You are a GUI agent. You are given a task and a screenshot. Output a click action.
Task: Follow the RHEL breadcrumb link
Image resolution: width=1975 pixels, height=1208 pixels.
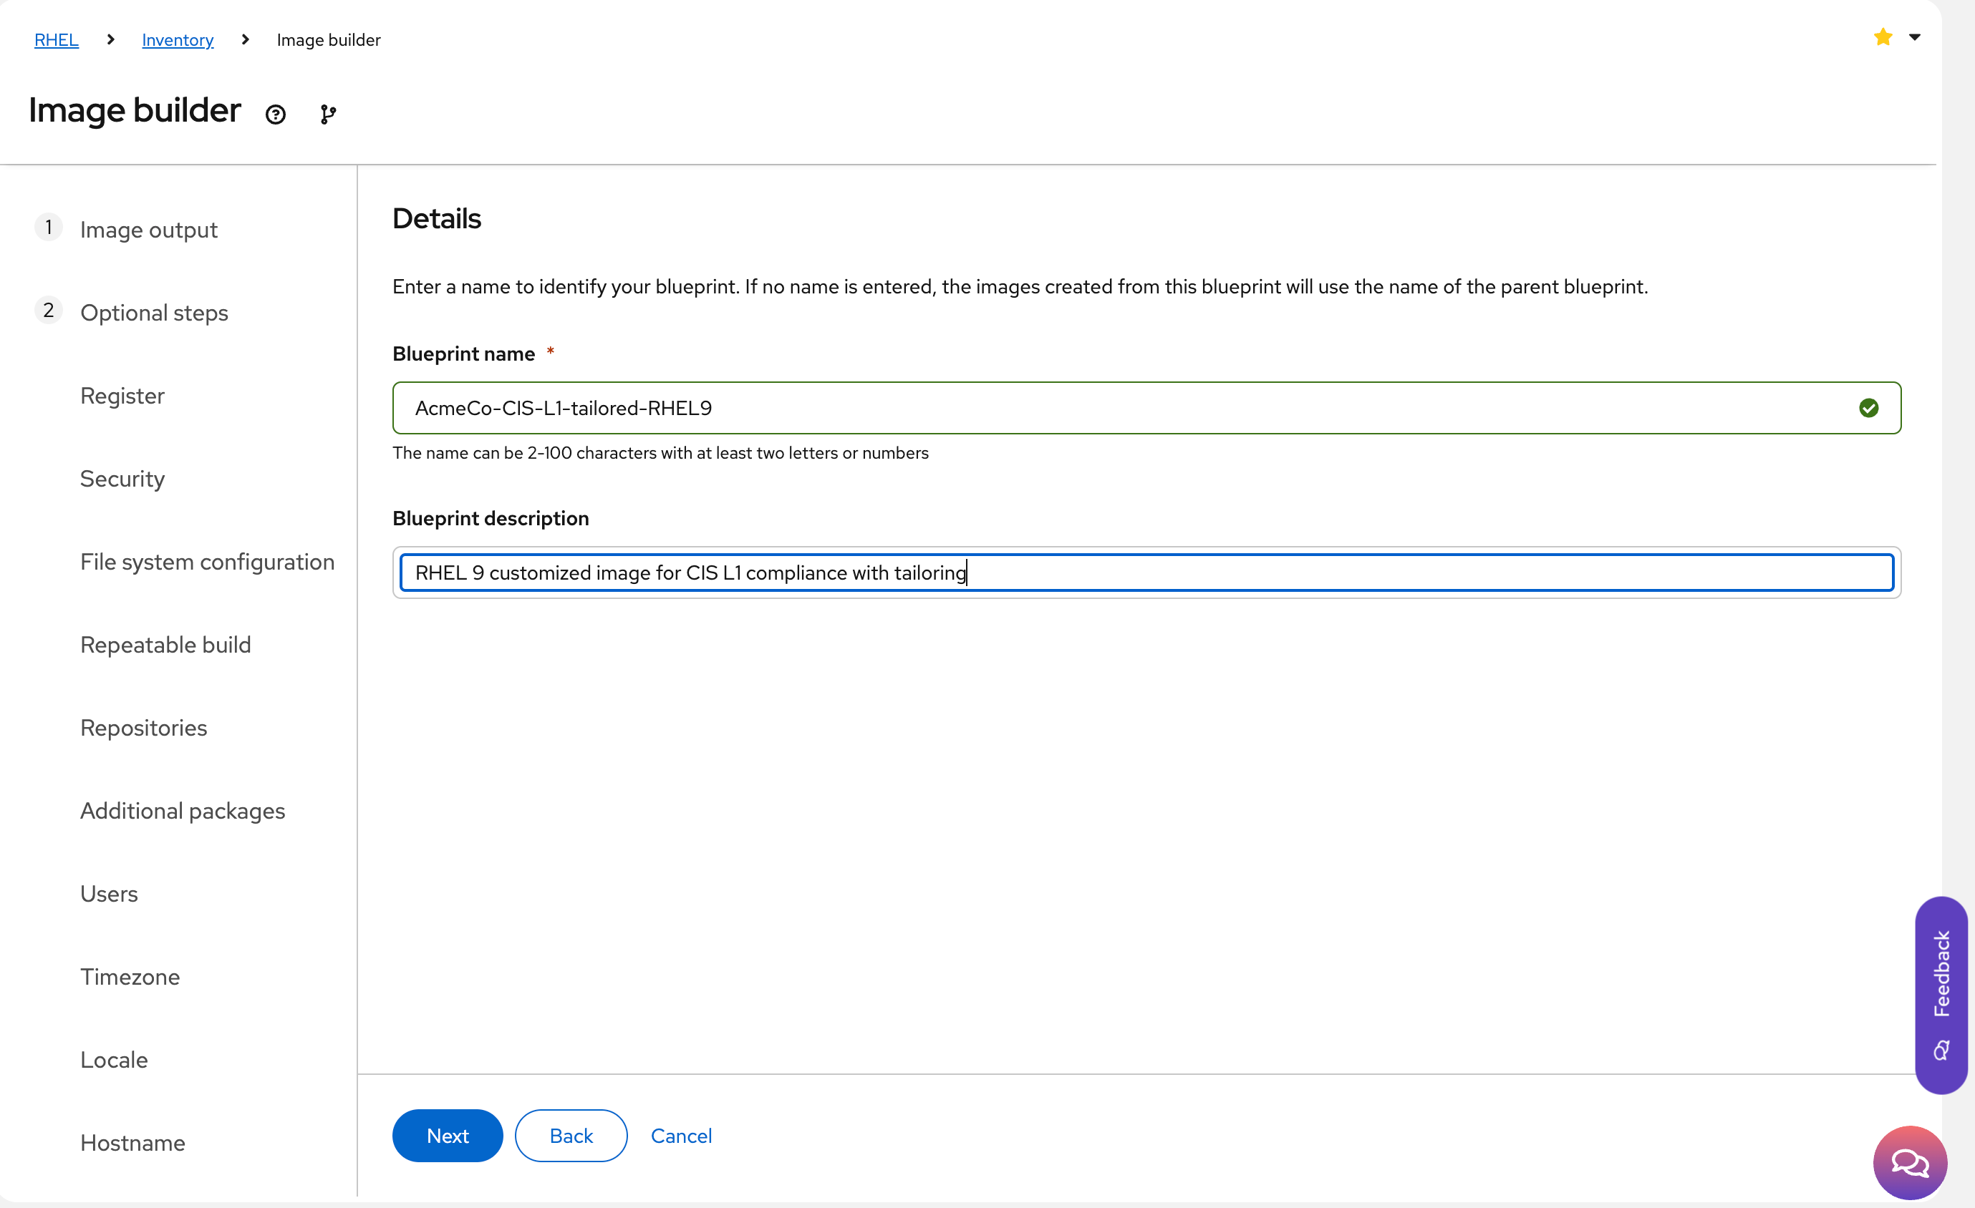pyautogui.click(x=56, y=40)
